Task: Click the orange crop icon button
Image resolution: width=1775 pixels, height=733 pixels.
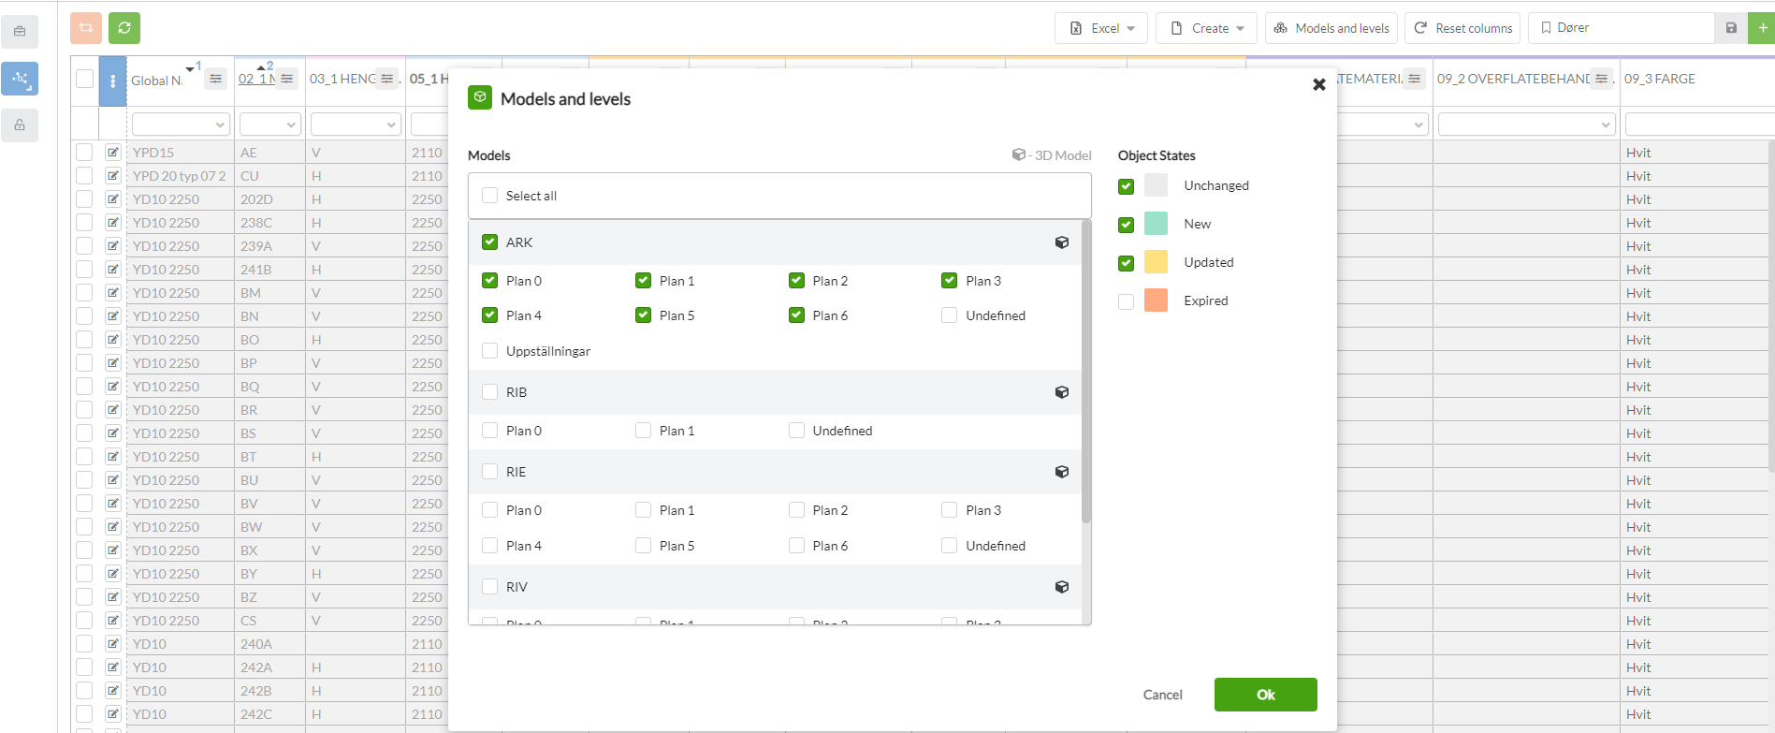Action: [86, 28]
